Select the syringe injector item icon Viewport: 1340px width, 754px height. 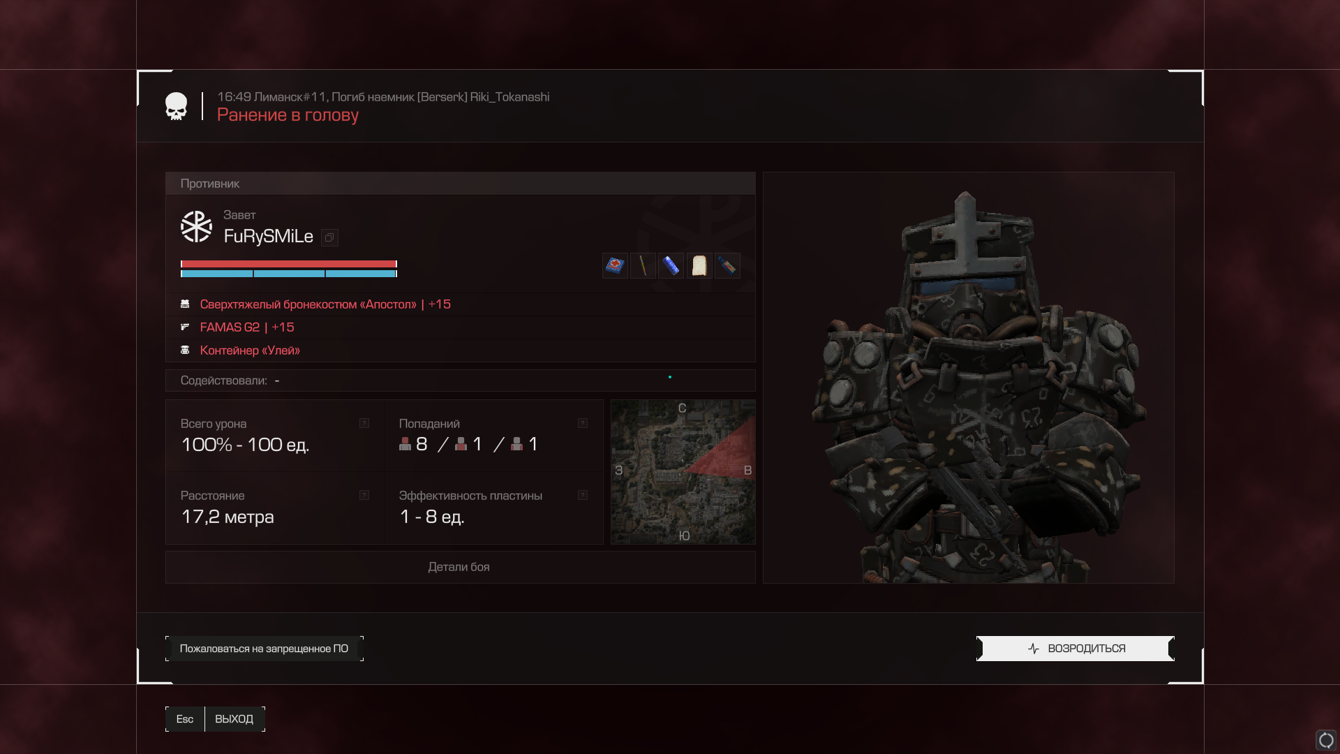[643, 265]
